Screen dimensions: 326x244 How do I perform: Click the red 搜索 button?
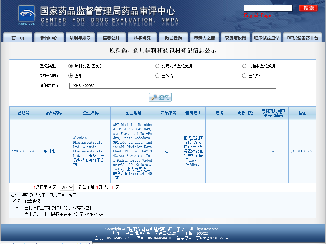[308, 8]
